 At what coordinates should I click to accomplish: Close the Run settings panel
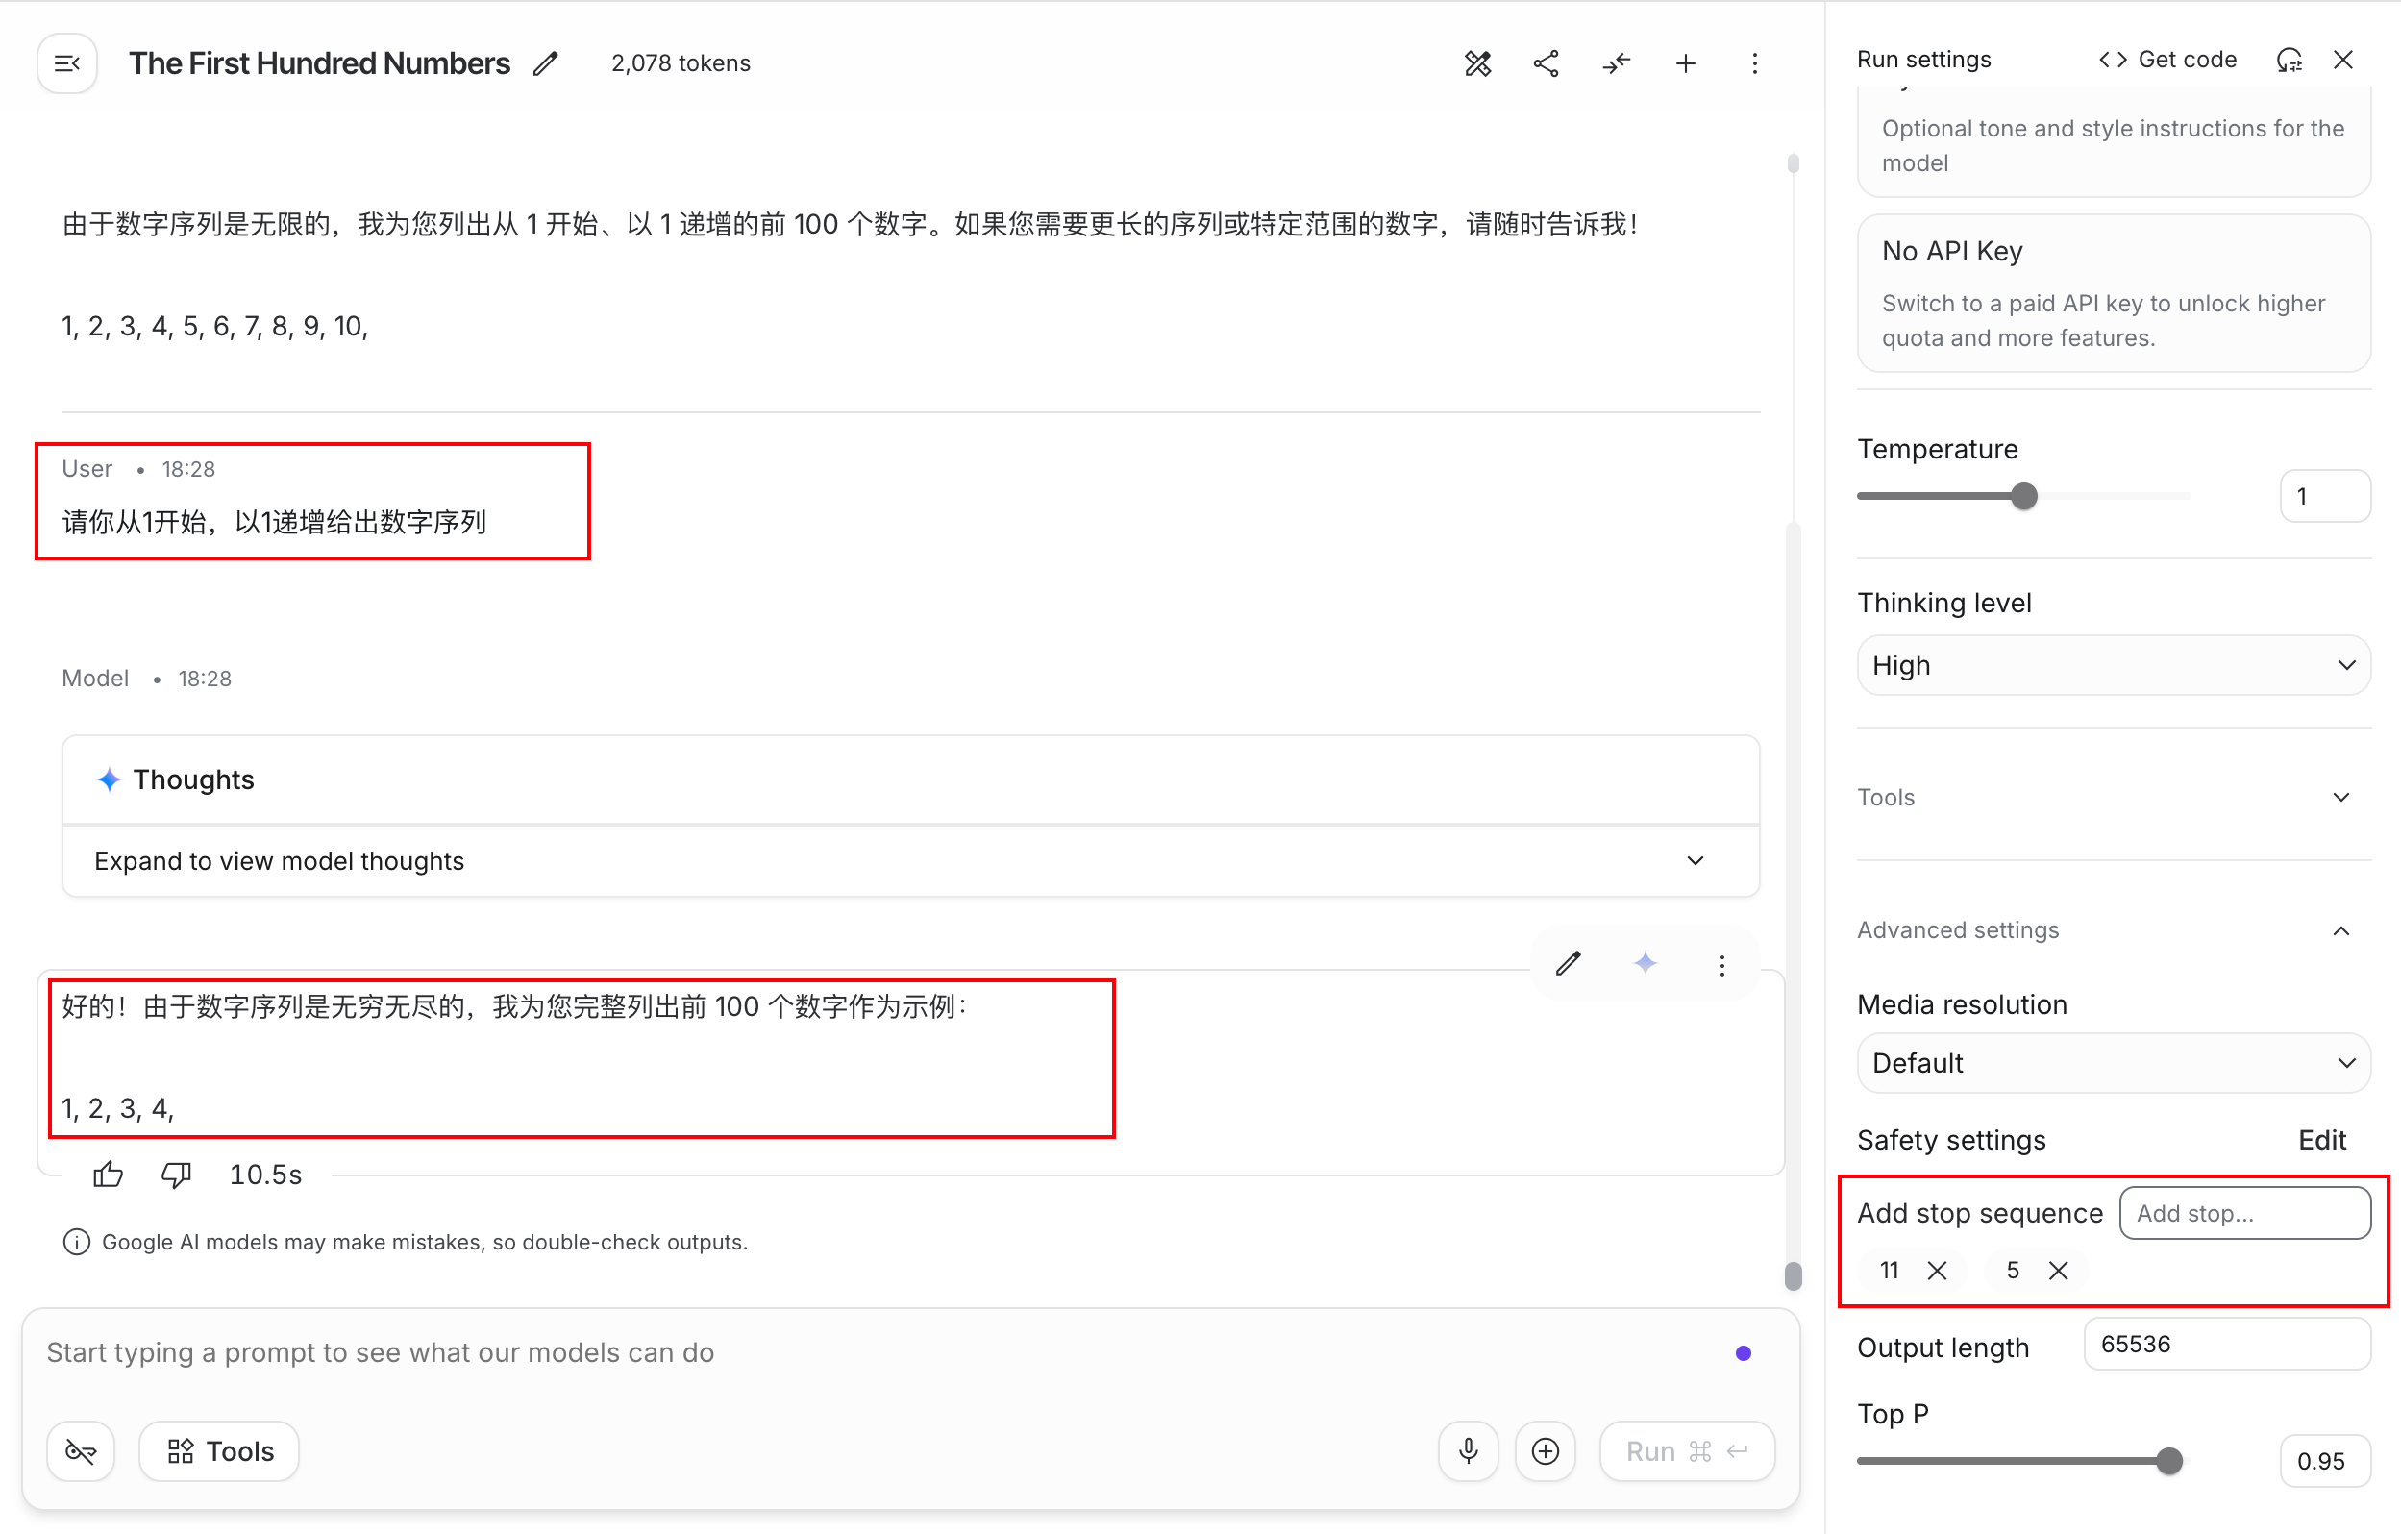click(2343, 60)
